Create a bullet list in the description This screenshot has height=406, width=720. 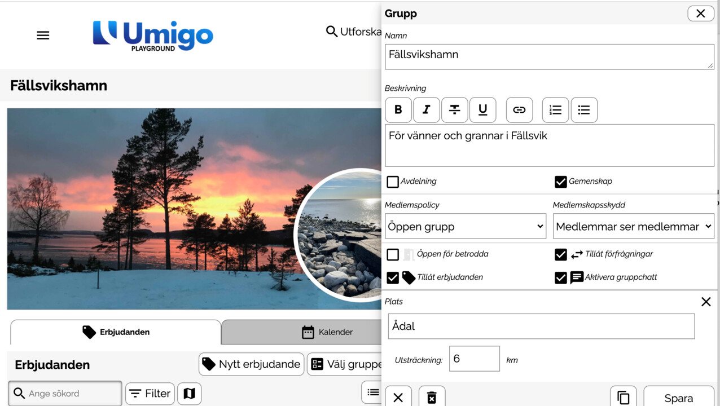(584, 110)
